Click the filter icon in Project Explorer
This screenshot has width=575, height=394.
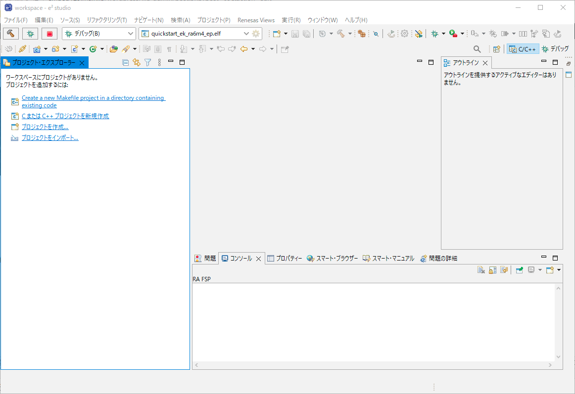point(147,62)
